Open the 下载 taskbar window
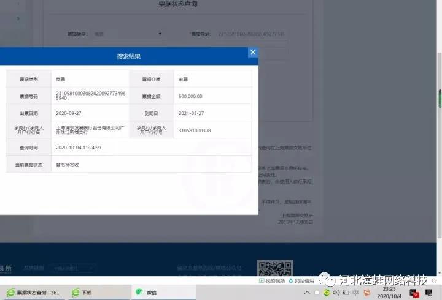This screenshot has width=442, height=300. pyautogui.click(x=99, y=293)
